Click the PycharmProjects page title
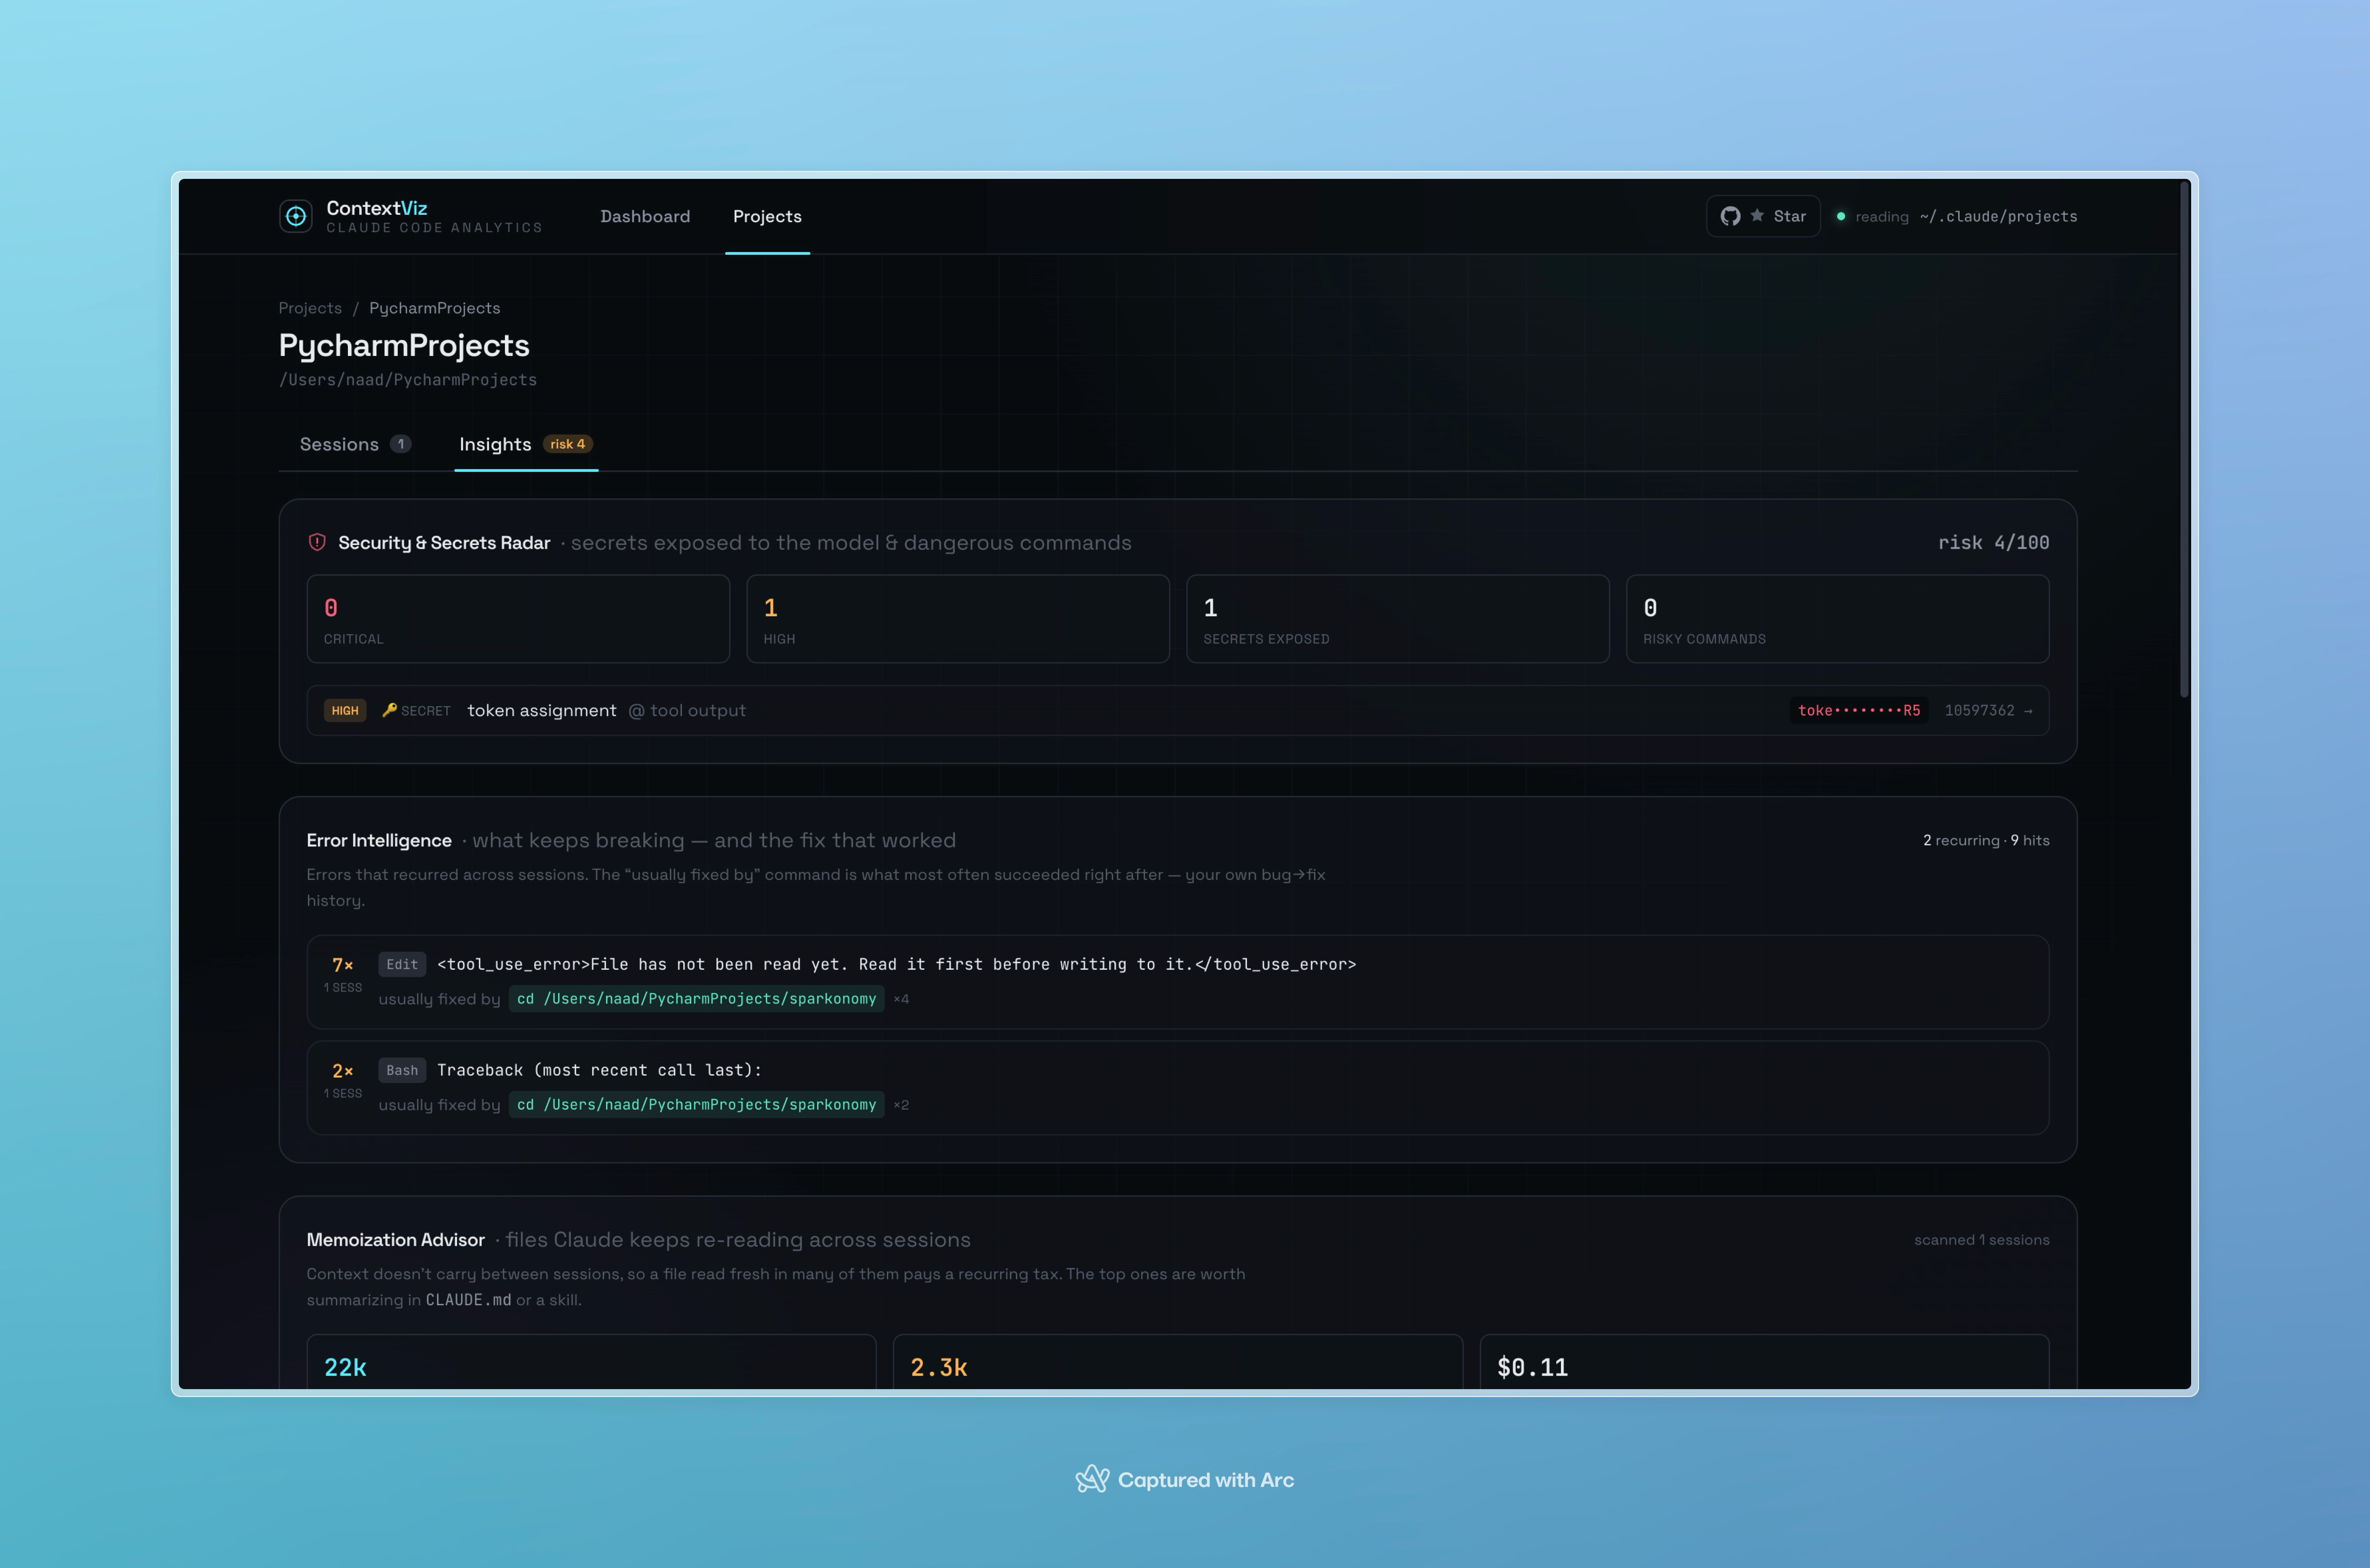This screenshot has width=2370, height=1568. tap(404, 345)
